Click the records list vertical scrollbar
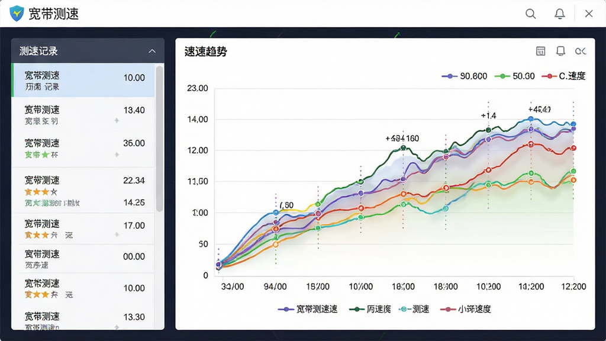The image size is (606, 341). [x=159, y=139]
